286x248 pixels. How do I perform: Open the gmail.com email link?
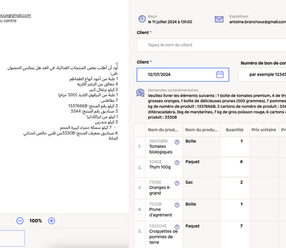16,15
